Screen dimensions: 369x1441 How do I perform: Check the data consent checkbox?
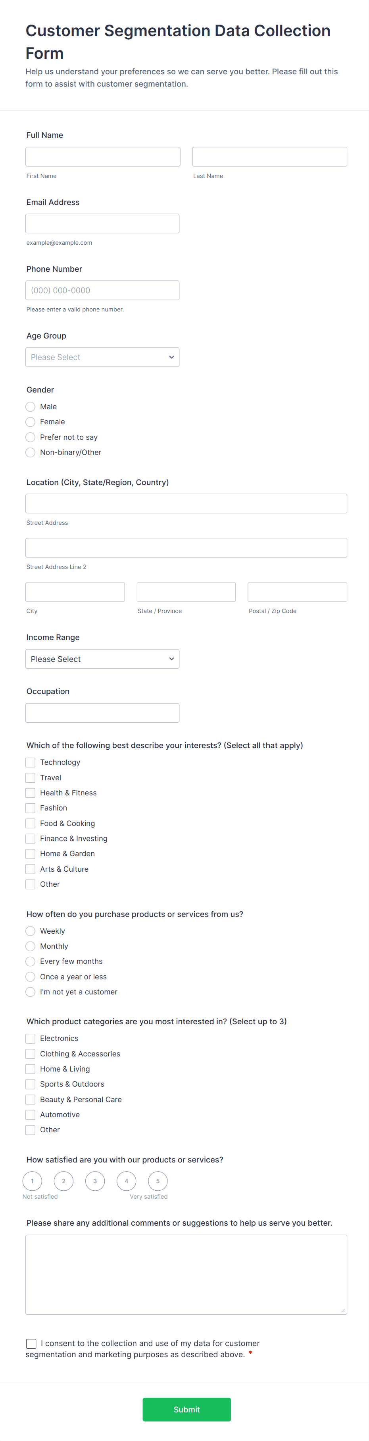click(x=31, y=1343)
